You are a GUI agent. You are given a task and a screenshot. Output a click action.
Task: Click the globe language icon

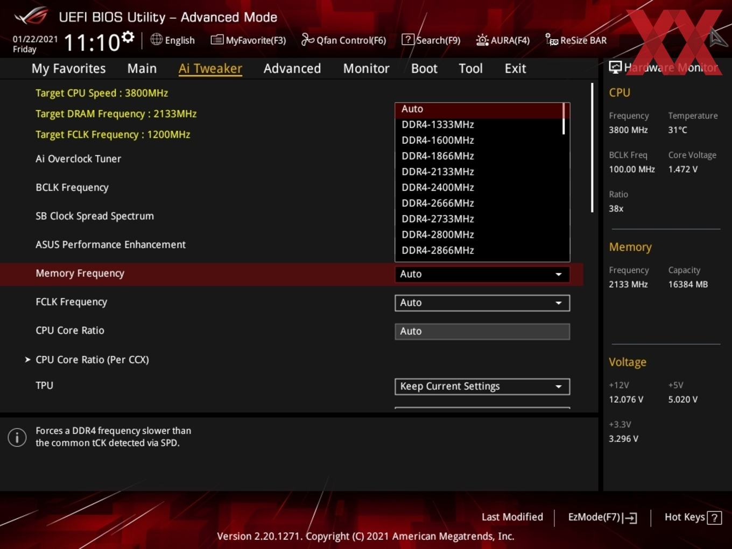click(156, 39)
